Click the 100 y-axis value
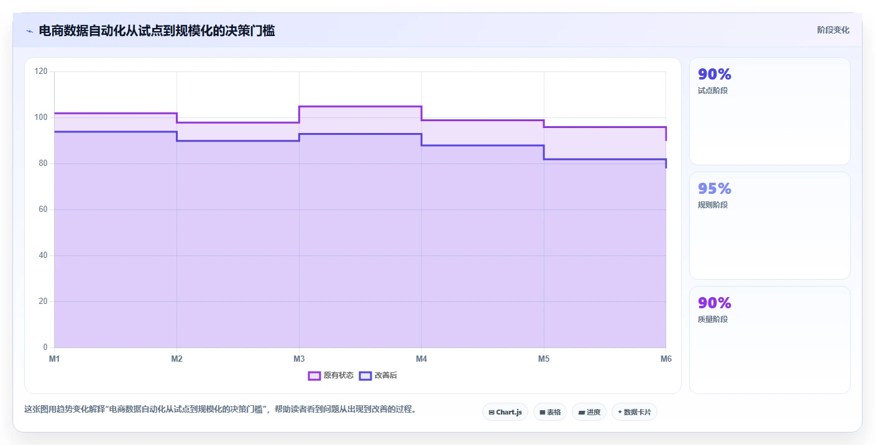Viewport: 875px width, 445px height. (41, 117)
